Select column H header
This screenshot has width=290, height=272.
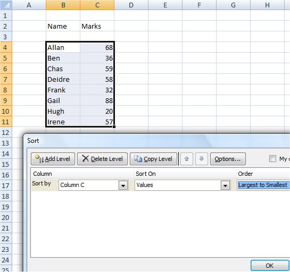click(267, 5)
